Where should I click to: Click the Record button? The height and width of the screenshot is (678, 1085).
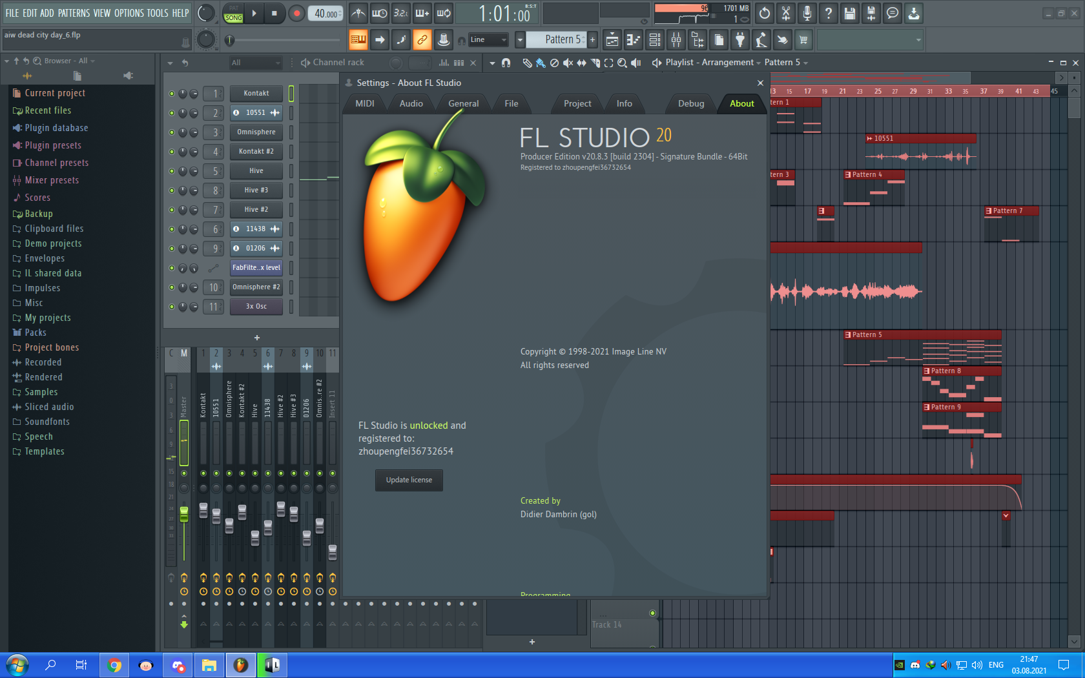296,13
